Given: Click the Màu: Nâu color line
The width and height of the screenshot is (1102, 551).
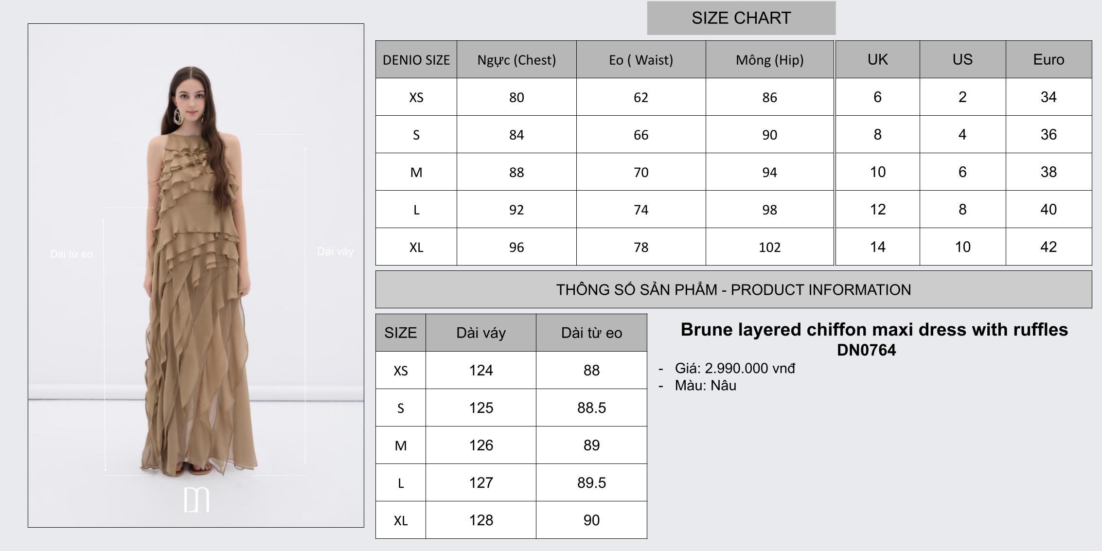Looking at the screenshot, I should pos(705,386).
